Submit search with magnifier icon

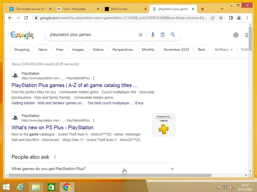click(173, 34)
